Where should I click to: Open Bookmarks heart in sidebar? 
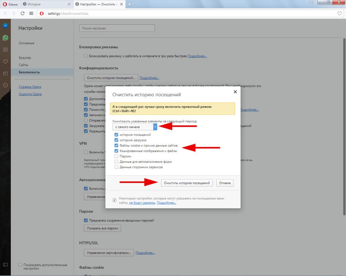coord(5,61)
